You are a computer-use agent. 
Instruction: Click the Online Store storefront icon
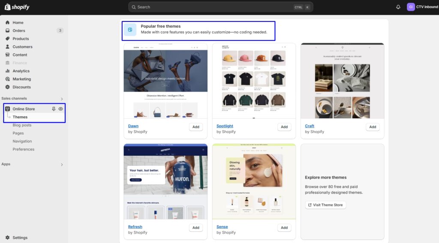click(8, 109)
